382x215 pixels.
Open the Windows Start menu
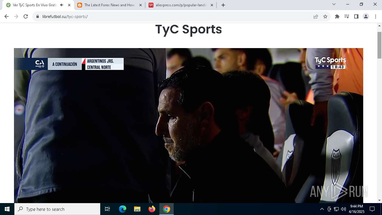click(7, 209)
